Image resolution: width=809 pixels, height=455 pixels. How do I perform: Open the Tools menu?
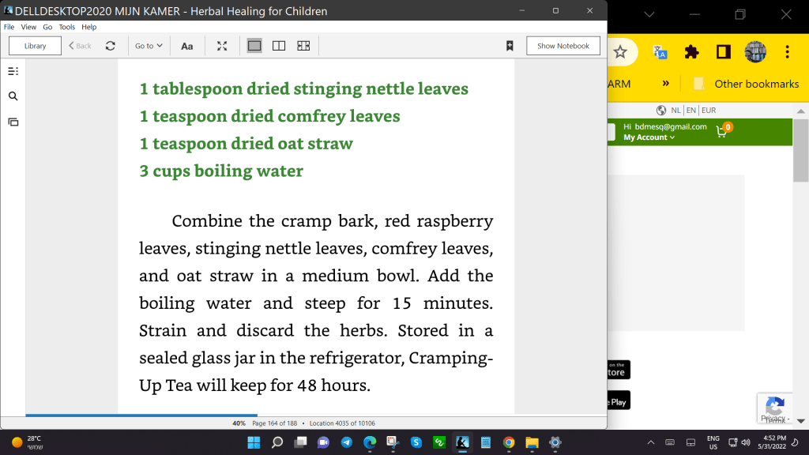(x=67, y=27)
